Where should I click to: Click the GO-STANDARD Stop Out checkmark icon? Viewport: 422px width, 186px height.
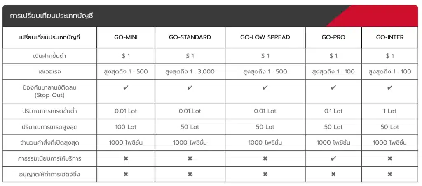coord(190,87)
